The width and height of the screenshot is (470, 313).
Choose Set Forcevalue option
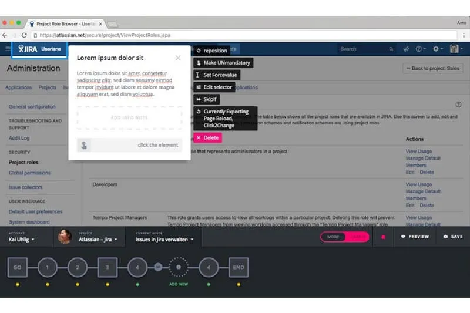pos(217,75)
